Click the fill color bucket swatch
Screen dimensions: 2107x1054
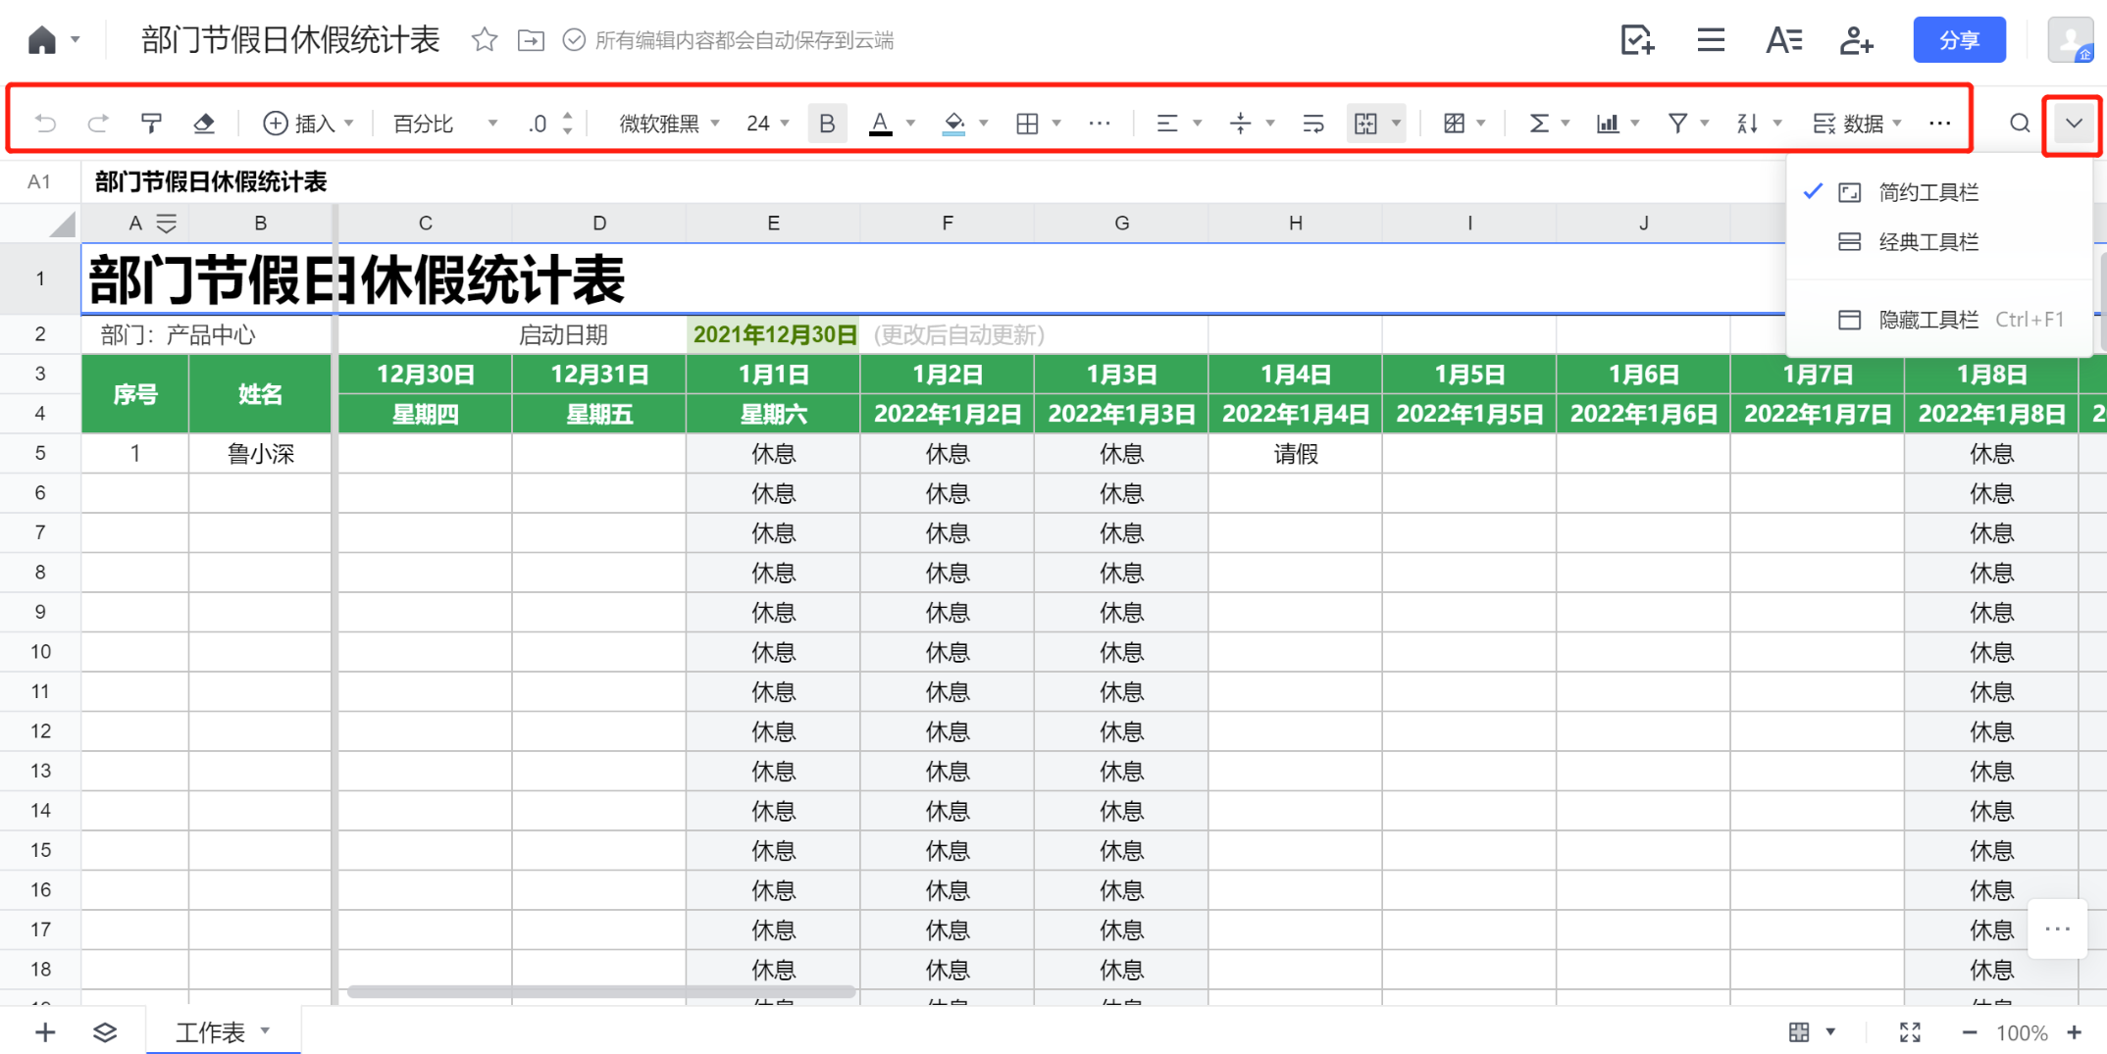pyautogui.click(x=953, y=124)
